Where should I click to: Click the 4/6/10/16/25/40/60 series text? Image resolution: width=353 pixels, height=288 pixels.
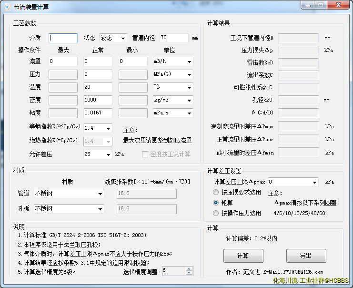tap(300, 213)
